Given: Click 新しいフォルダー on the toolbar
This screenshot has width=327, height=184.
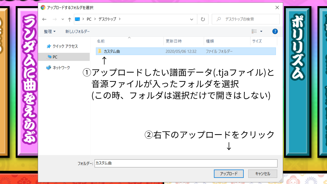Looking at the screenshot, I should (x=78, y=31).
